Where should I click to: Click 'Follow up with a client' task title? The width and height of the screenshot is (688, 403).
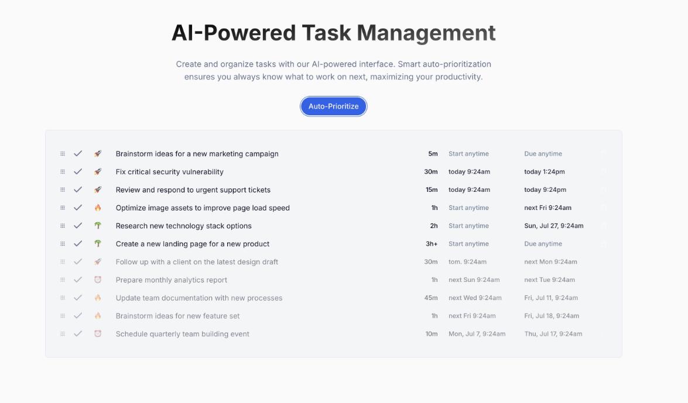(197, 262)
